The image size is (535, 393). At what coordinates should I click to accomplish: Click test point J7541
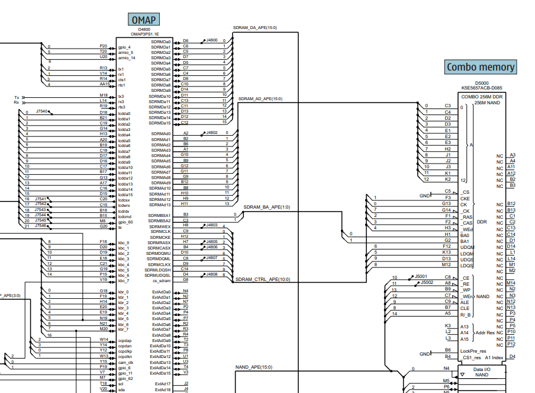(x=40, y=199)
